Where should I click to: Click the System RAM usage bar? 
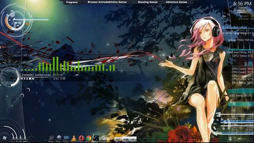[237, 121]
